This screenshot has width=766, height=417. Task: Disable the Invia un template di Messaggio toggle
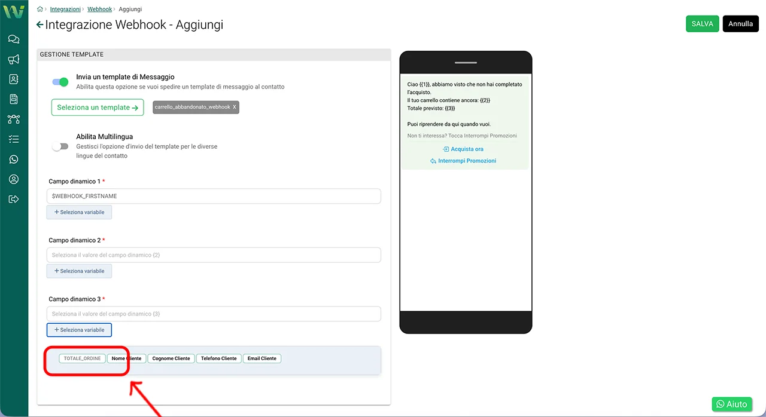[x=60, y=82]
